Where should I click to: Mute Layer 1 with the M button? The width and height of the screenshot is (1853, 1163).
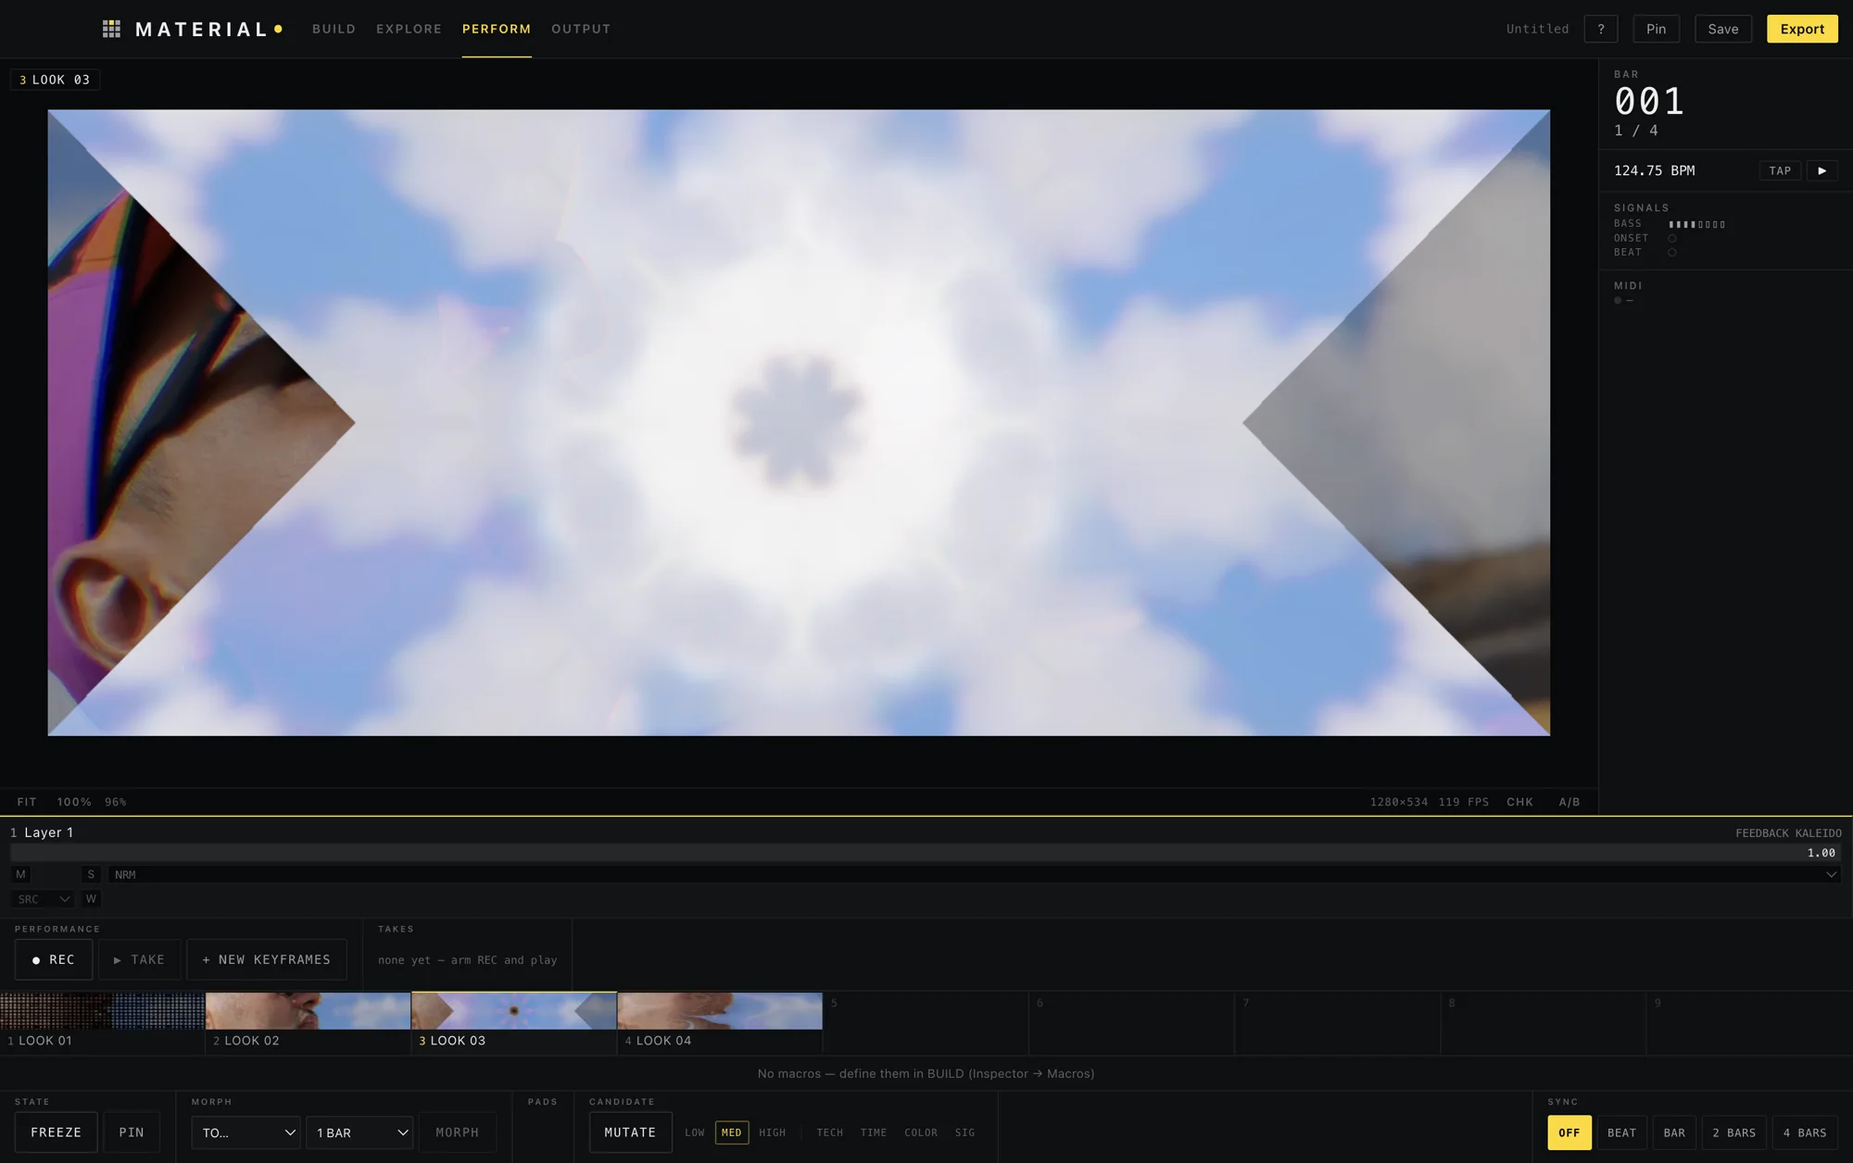coord(20,874)
